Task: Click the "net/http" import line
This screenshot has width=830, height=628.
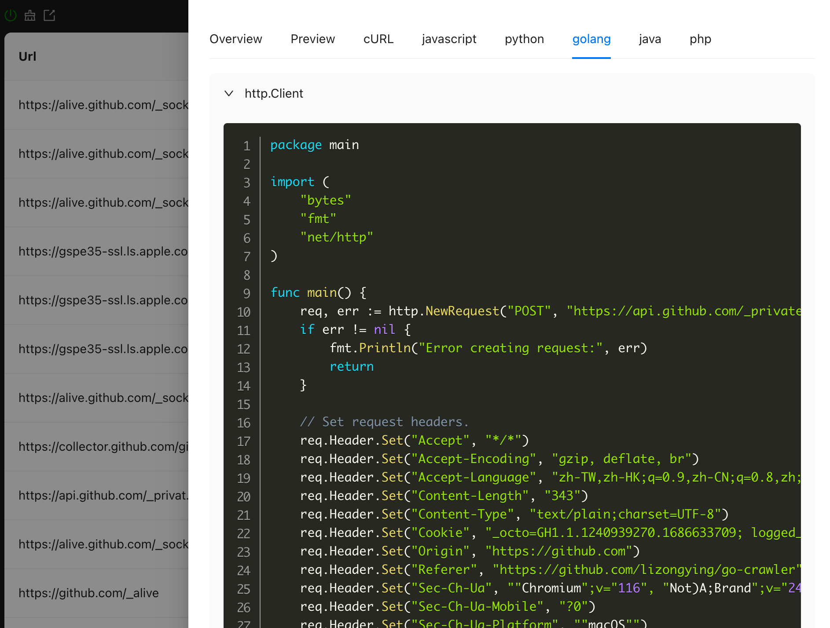Action: (337, 237)
